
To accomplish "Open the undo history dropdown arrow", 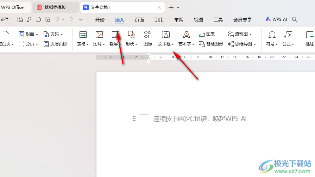I will click(x=63, y=19).
